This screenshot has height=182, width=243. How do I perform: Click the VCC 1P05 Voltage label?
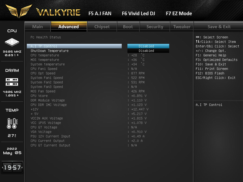click(46, 123)
